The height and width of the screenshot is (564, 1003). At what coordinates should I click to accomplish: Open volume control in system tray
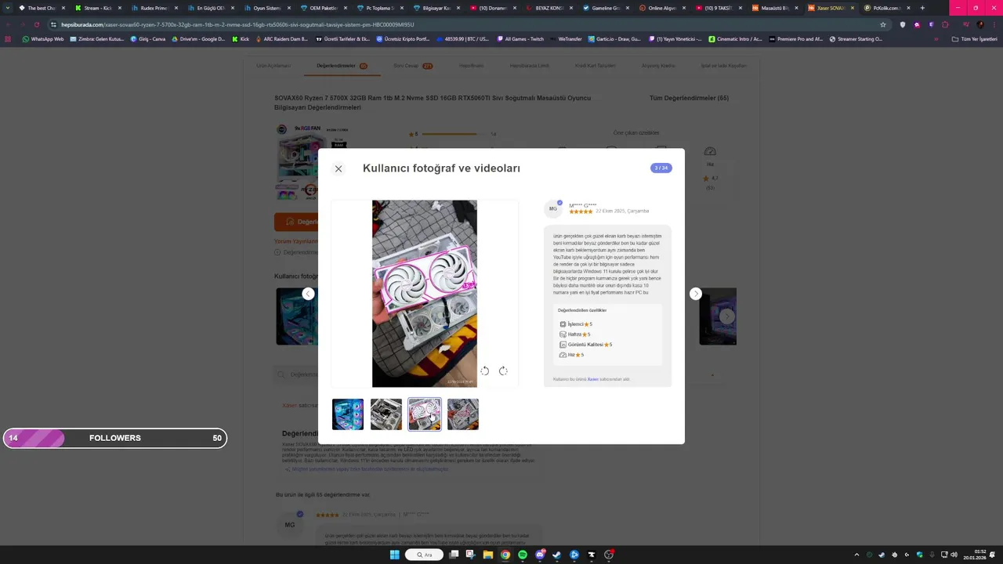pos(954,555)
